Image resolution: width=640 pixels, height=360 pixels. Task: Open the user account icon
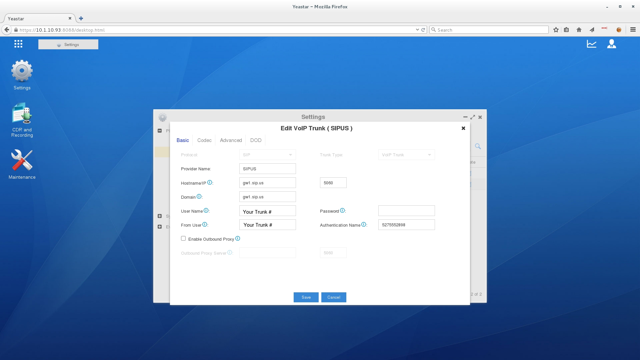point(612,44)
